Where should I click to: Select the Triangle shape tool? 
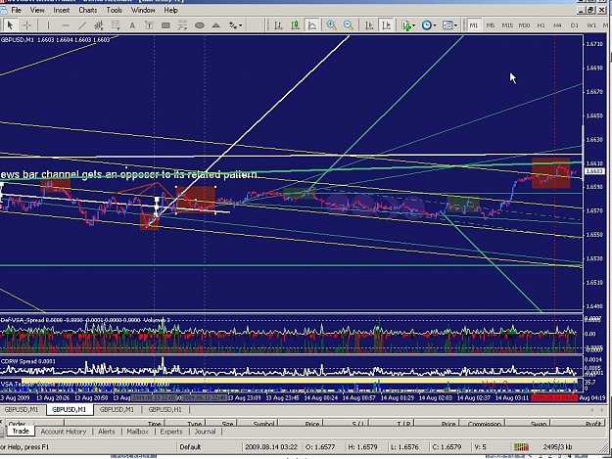tap(215, 25)
